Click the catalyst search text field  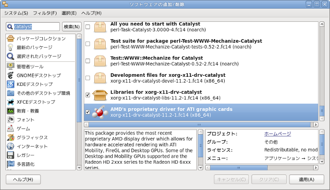36,27
